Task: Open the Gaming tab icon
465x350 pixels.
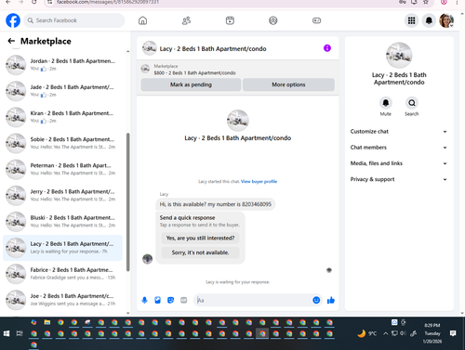Action: tap(316, 20)
